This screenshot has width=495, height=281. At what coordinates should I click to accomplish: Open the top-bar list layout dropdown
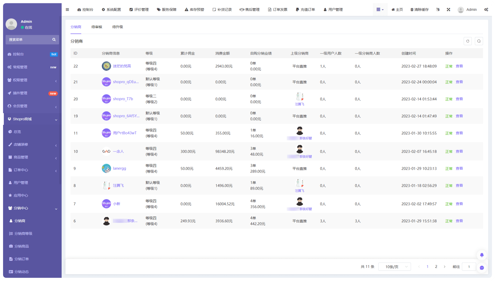[380, 10]
